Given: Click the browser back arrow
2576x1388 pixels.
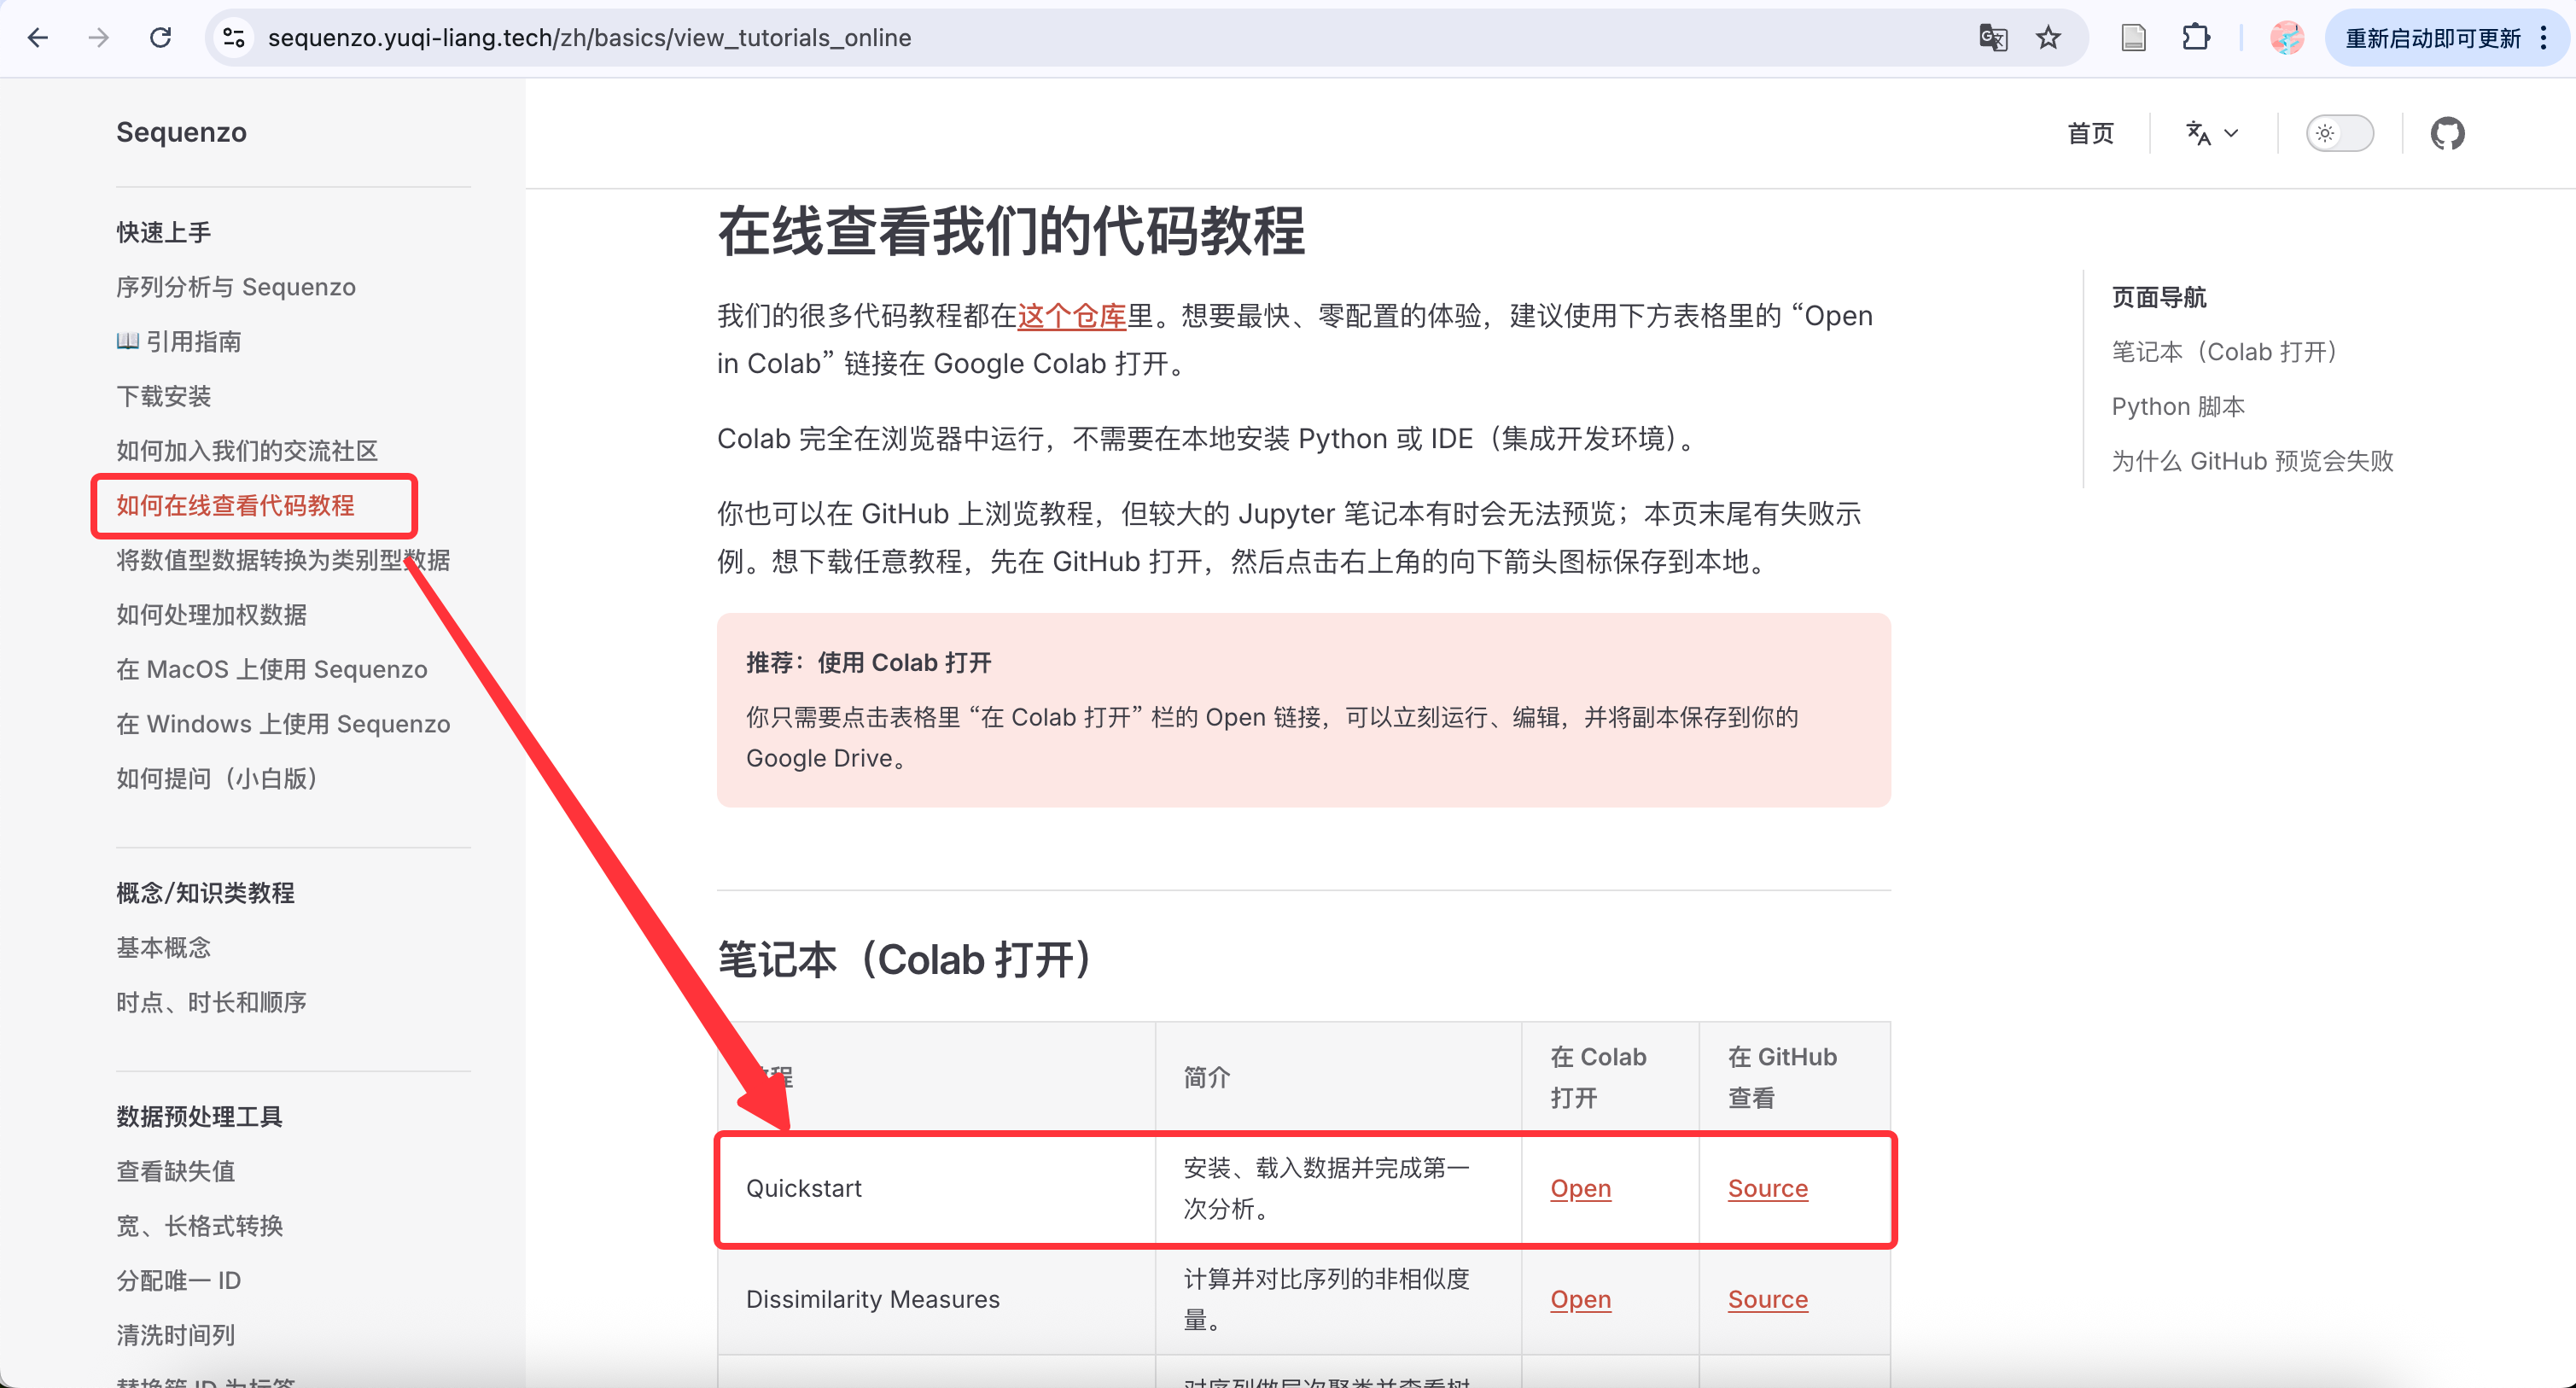Looking at the screenshot, I should point(38,38).
